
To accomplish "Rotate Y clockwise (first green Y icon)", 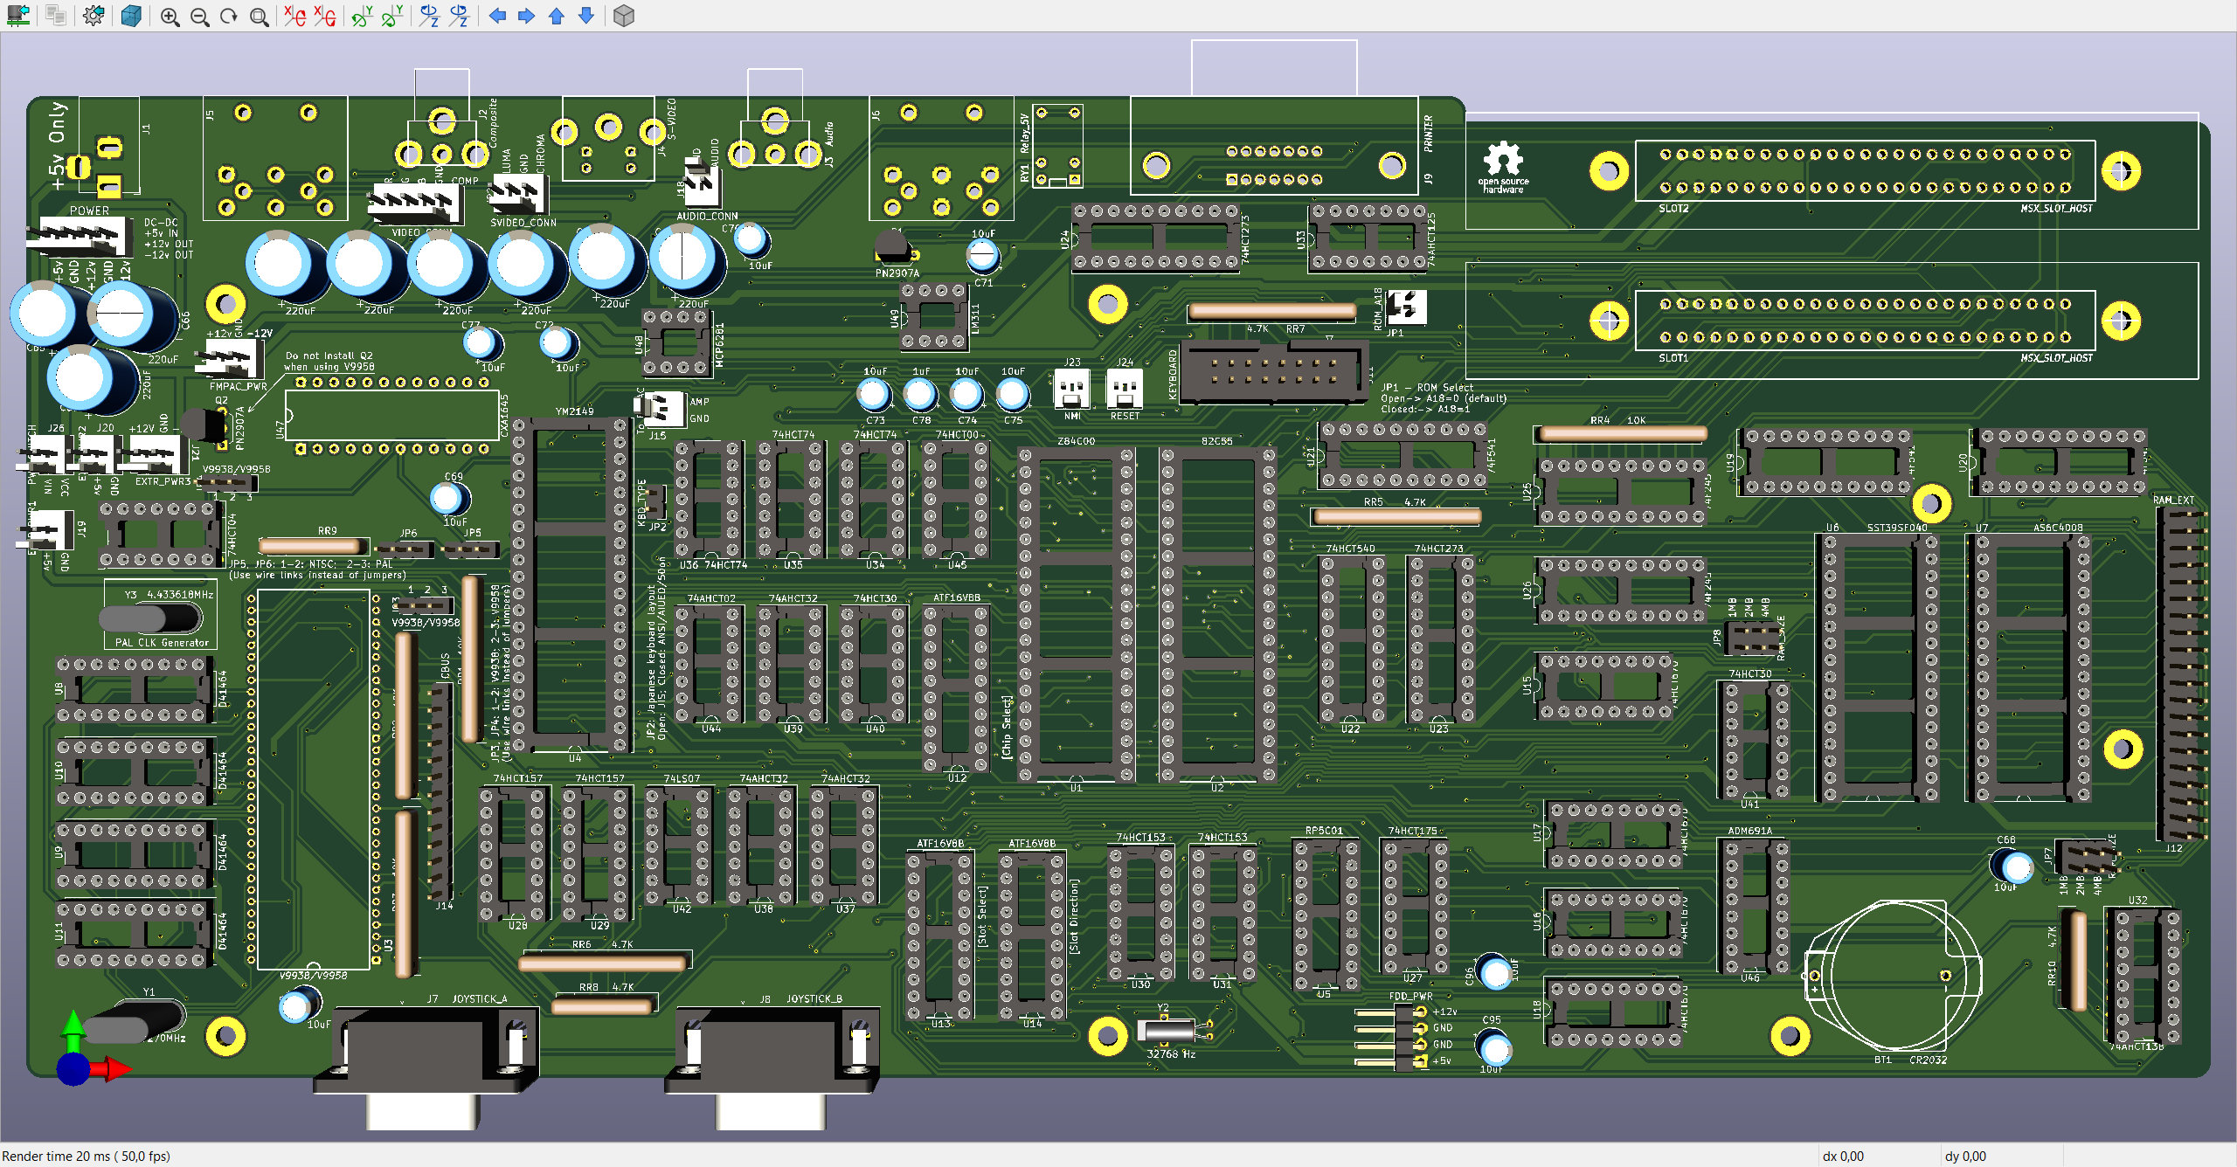I will pyautogui.click(x=362, y=16).
